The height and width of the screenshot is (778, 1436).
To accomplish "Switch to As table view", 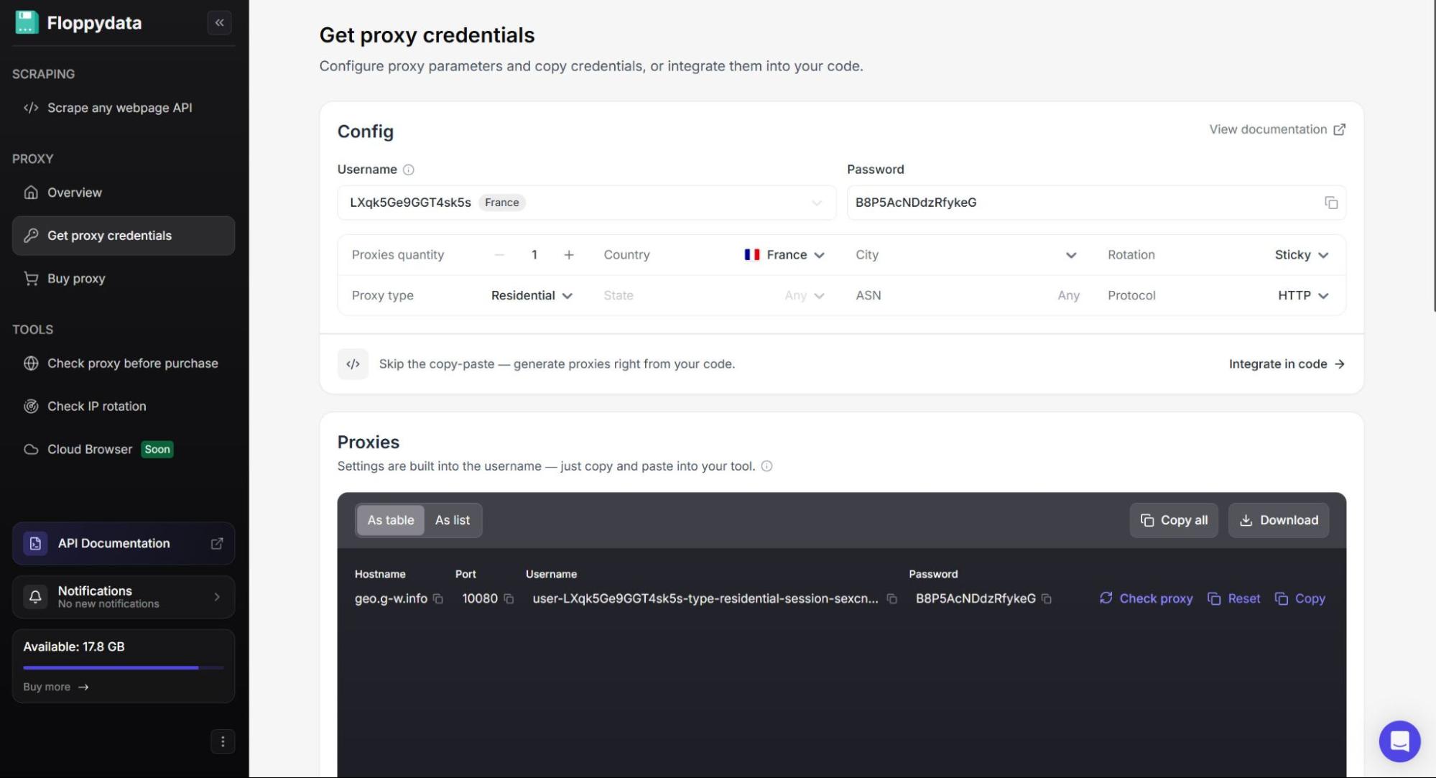I will (391, 520).
